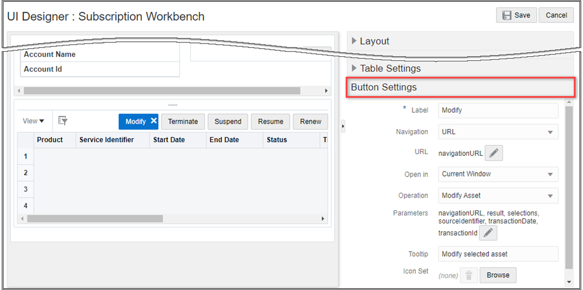Click the Account Id field
This screenshot has width=583, height=290.
point(100,69)
